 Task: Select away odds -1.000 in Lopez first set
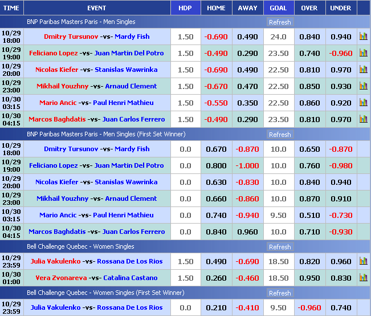(x=247, y=165)
